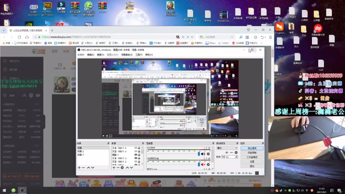The width and height of the screenshot is (345, 194).
Task: Click the 退出 exit button in Controls
Action: (x=252, y=166)
